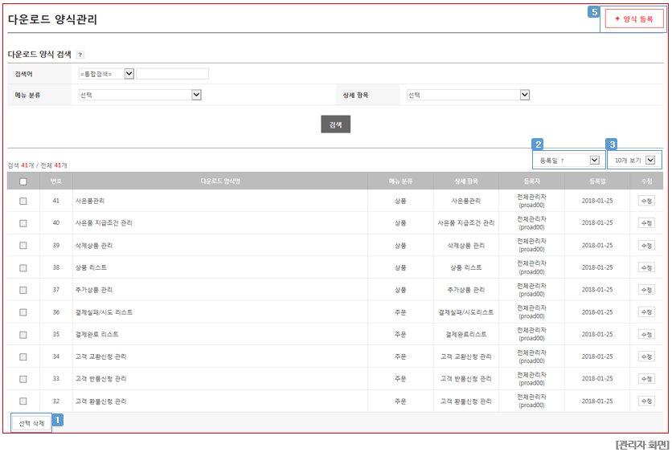Viewport: 672px width, 452px height.
Task: Check the checkbox for row 38
Action: point(23,268)
